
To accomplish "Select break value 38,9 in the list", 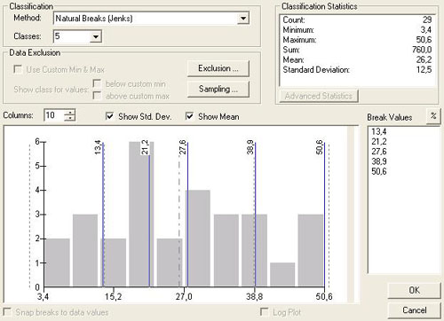I will (x=379, y=161).
